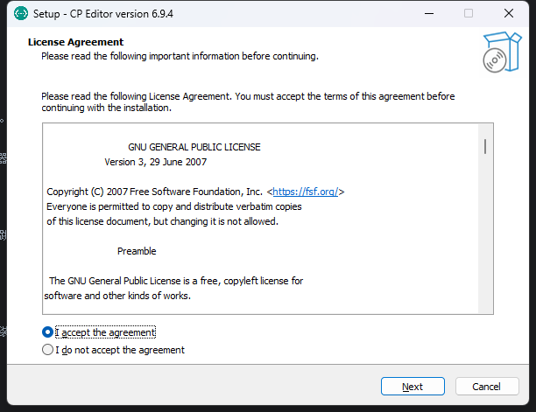Click the greyed-out maximize button
This screenshot has width=536, height=412.
[x=469, y=14]
